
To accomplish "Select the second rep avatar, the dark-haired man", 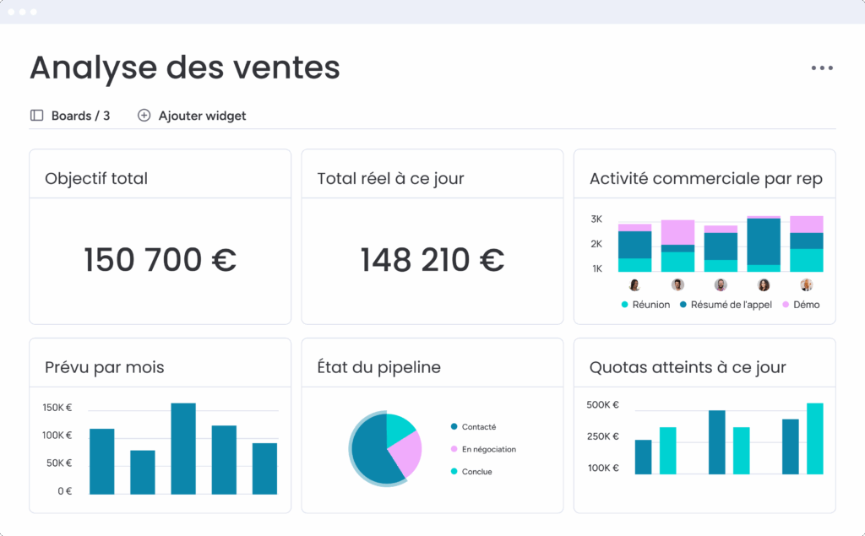I will pyautogui.click(x=677, y=285).
